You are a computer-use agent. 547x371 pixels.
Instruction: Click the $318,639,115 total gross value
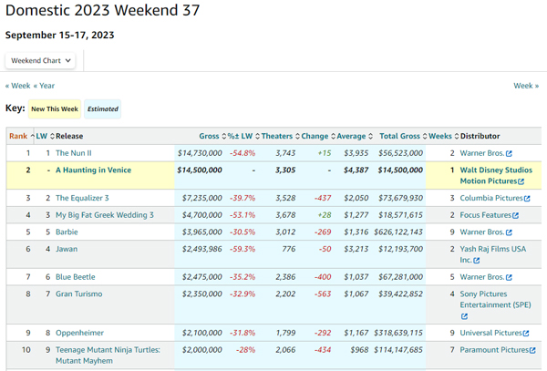(x=398, y=333)
